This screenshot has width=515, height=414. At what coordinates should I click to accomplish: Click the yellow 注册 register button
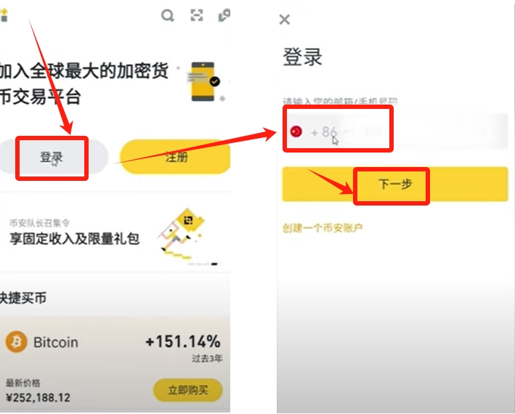[175, 157]
